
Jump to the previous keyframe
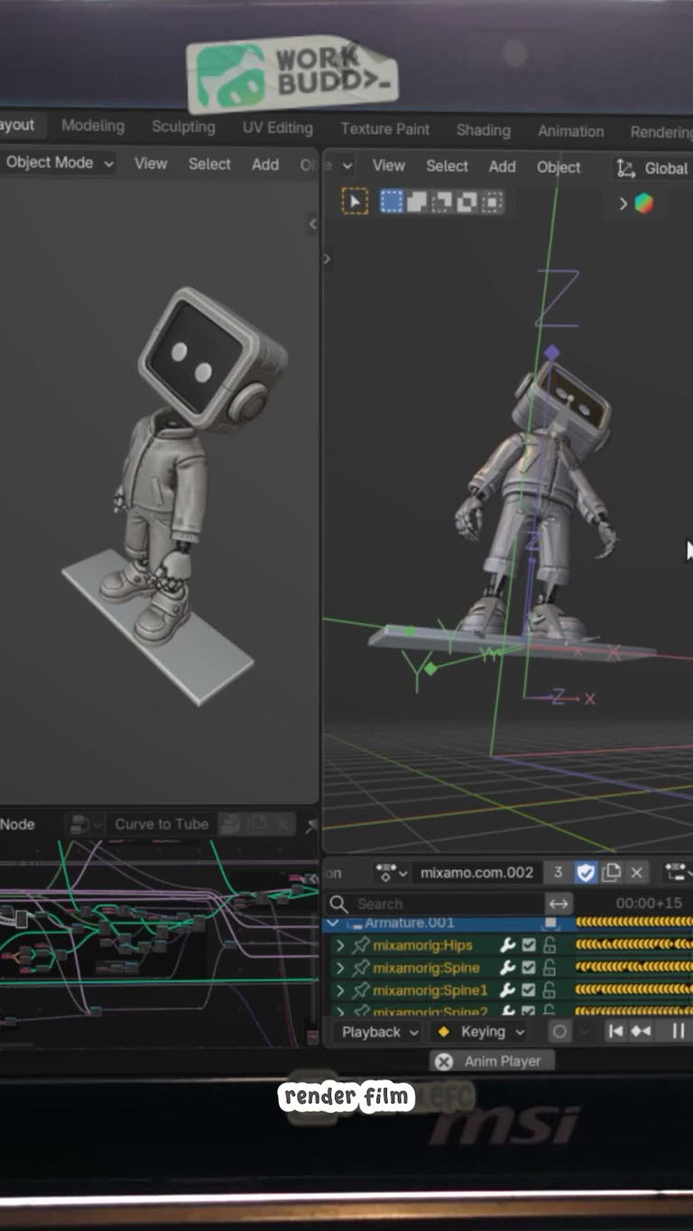(x=641, y=1032)
